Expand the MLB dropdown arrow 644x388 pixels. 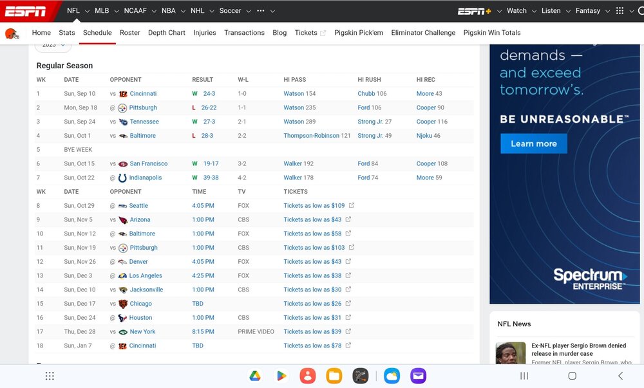117,11
